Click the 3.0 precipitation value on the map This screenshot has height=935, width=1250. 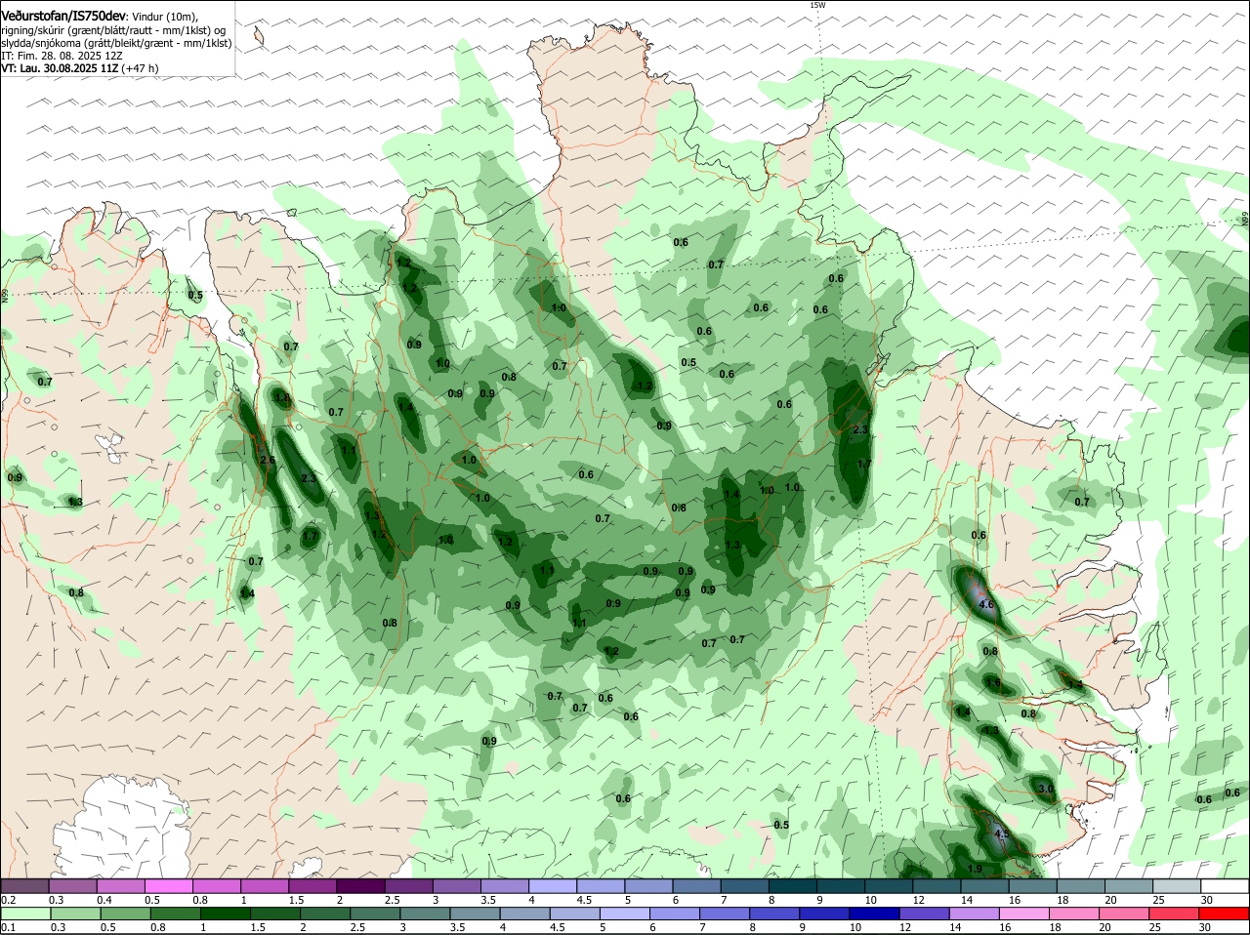pos(1045,789)
